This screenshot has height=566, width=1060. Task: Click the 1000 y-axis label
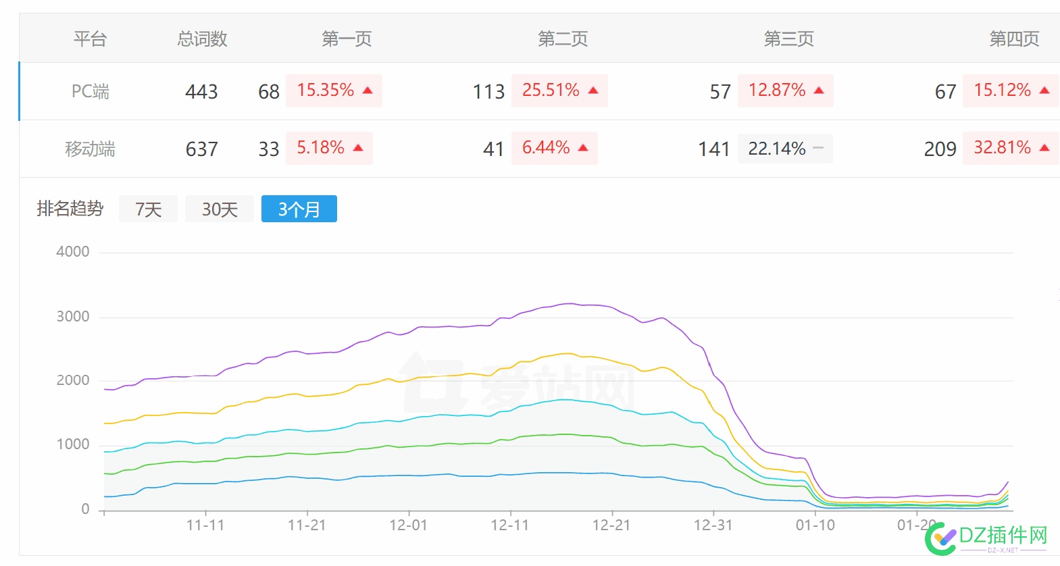(73, 444)
